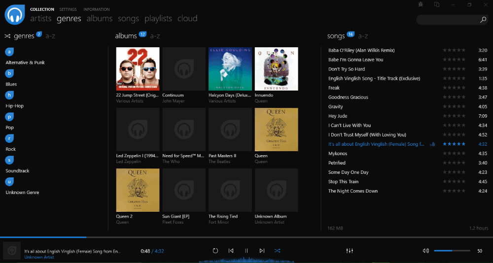The image size is (493, 263).
Task: Open the Innuendo album cover
Action: [277, 69]
